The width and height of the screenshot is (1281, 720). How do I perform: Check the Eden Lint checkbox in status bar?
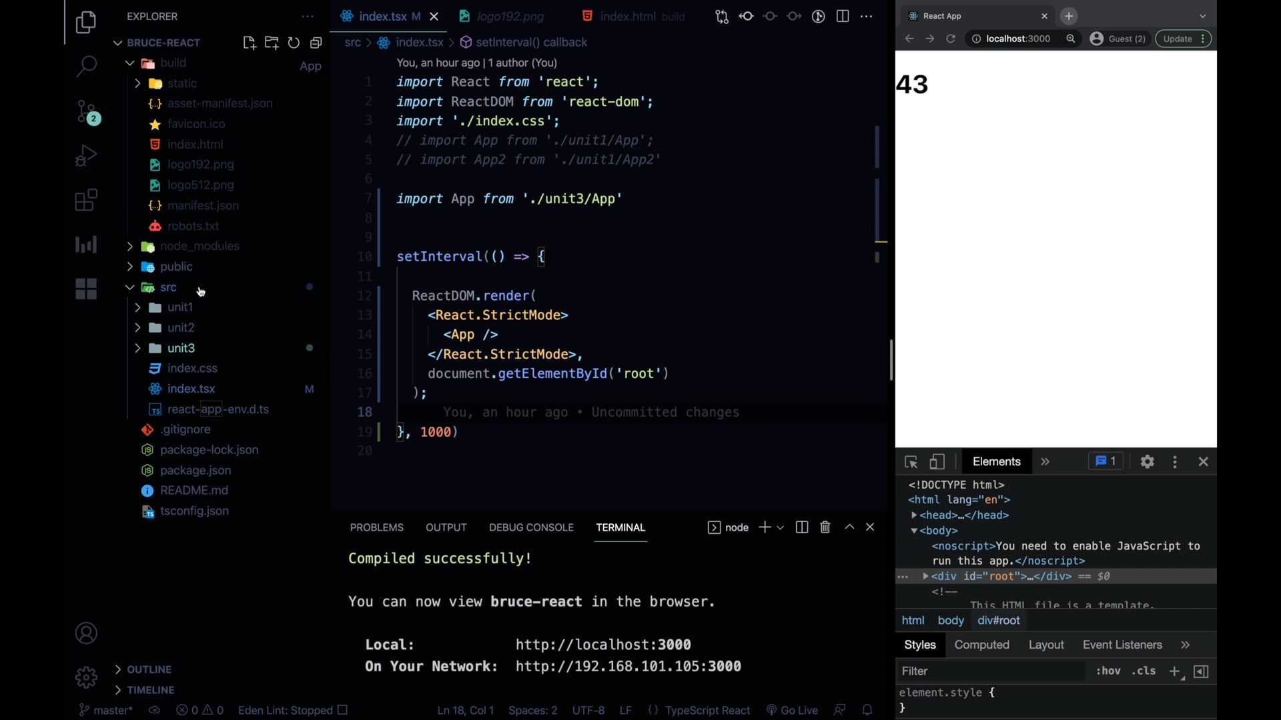pos(341,710)
